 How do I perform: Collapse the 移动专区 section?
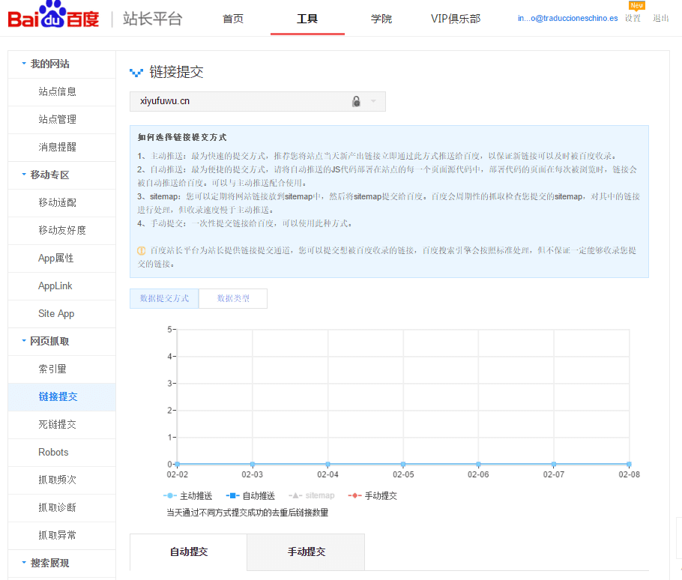61,175
